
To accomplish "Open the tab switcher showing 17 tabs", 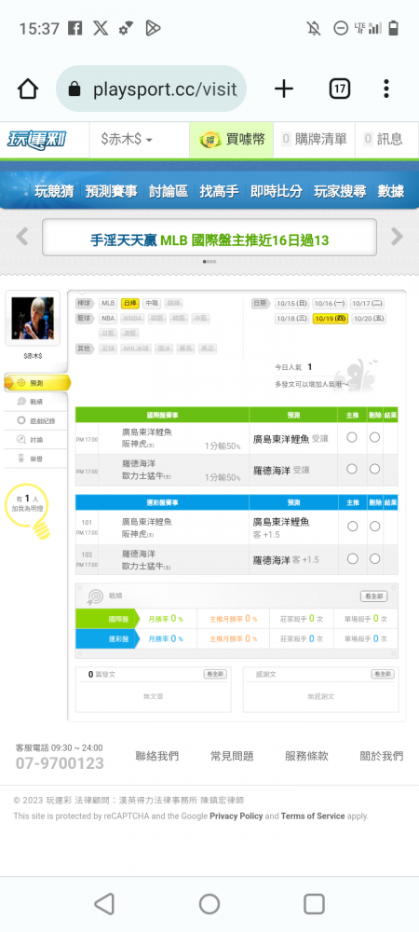I will coord(340,89).
